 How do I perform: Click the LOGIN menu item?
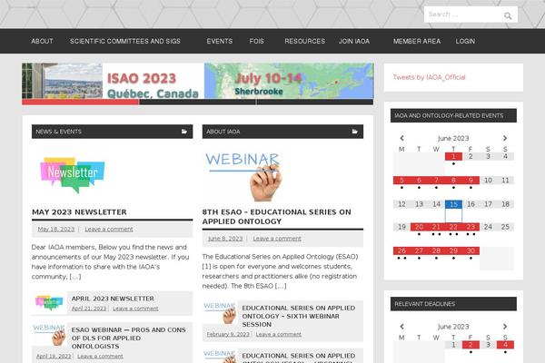coord(465,41)
